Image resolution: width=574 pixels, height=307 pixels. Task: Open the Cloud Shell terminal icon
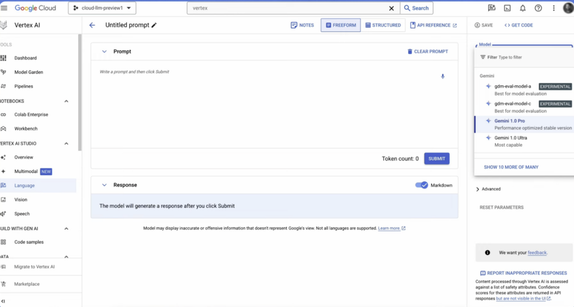click(x=507, y=8)
